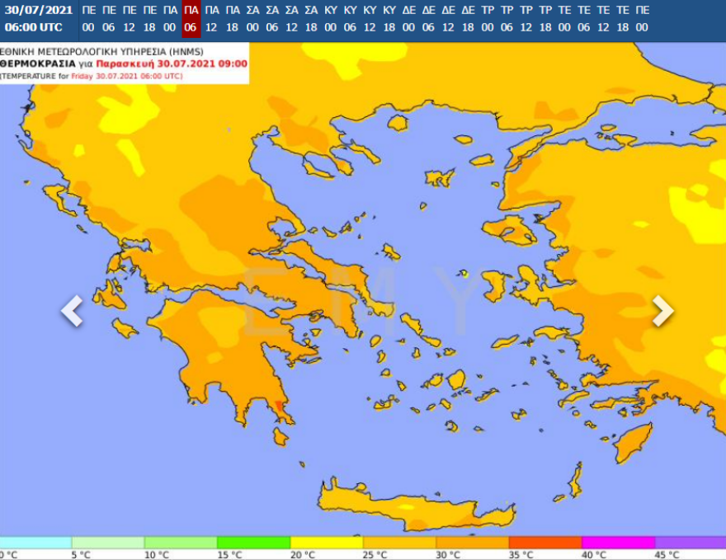Click the ΘΕΡΜΟΚΡΑΣΙΑ map title box

pos(124,63)
